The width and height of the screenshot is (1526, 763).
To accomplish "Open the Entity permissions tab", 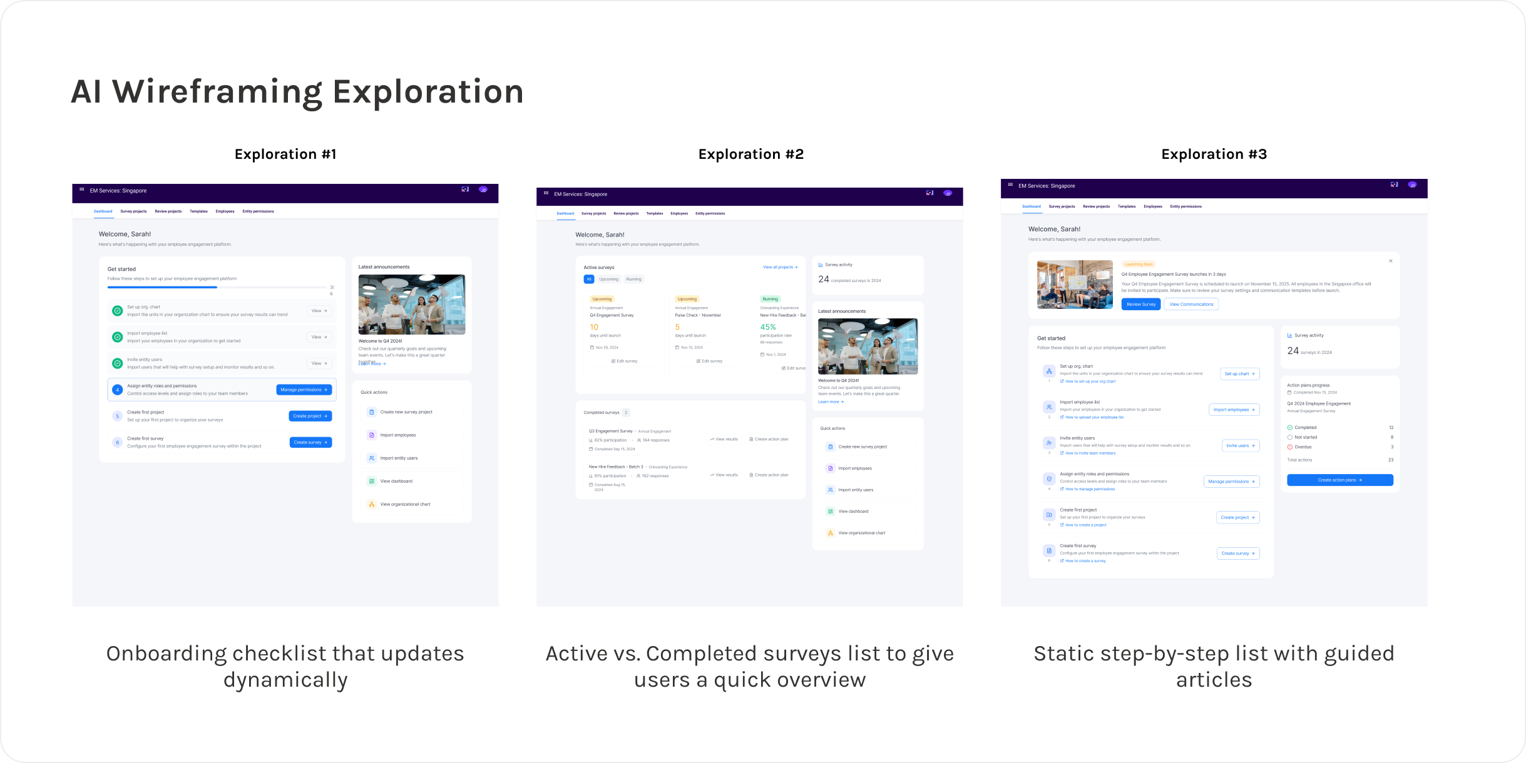I will pyautogui.click(x=257, y=211).
